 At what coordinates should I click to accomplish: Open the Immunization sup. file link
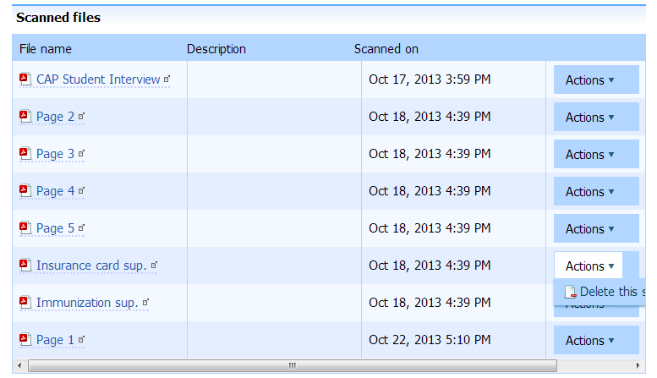[87, 303]
